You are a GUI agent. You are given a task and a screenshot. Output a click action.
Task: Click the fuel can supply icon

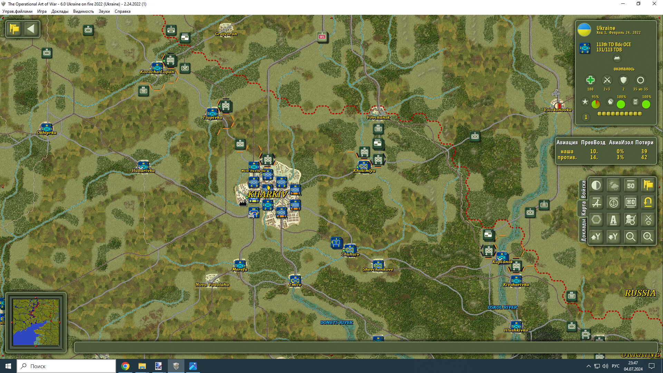click(x=635, y=102)
